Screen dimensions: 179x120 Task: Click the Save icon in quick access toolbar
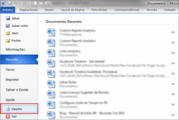tap(10, 3)
